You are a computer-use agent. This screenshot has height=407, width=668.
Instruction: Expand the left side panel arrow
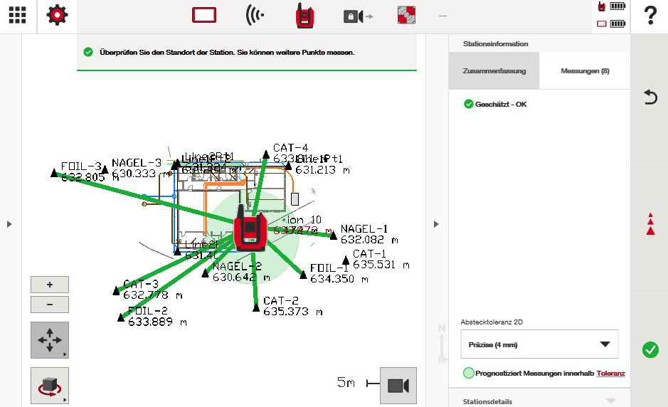click(9, 224)
